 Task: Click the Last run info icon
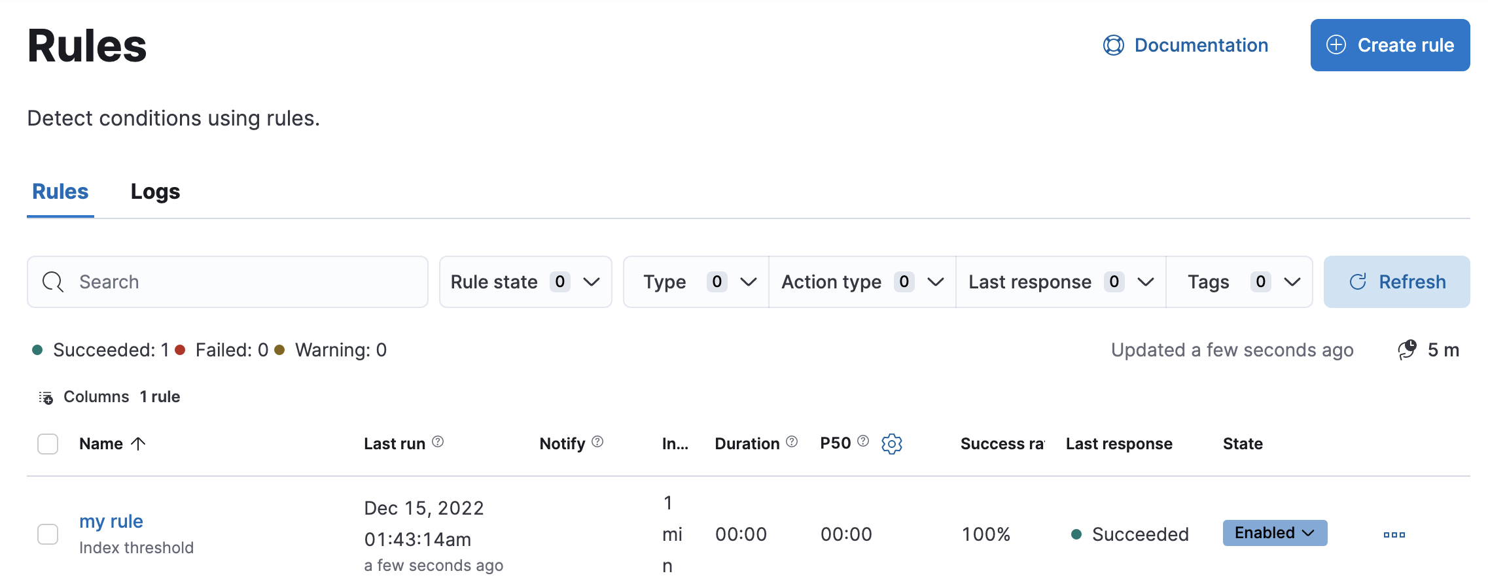438,442
